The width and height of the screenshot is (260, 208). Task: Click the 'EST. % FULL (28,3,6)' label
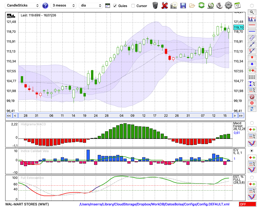[239, 180]
